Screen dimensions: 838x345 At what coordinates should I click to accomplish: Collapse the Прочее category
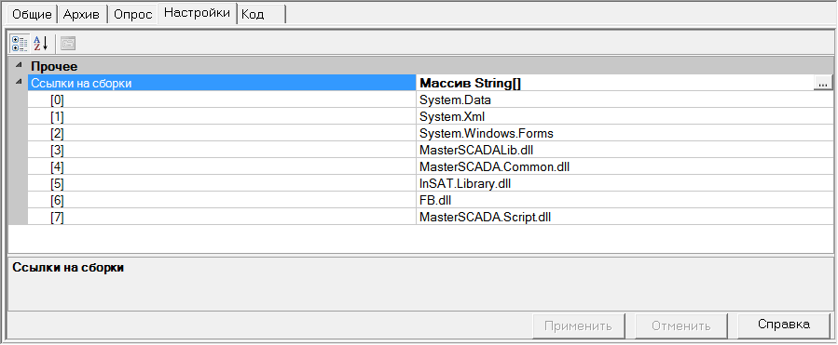(19, 66)
